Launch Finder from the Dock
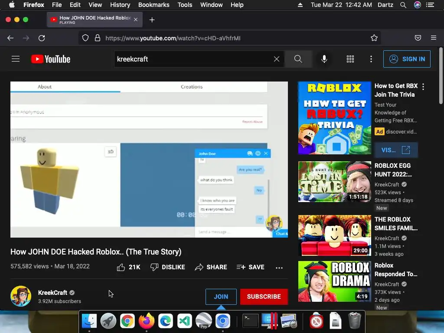Screen dimensions: 444x333 (x=89, y=321)
